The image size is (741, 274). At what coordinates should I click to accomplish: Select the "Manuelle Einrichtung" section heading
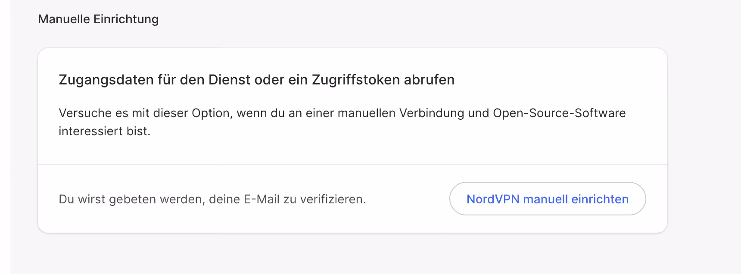[98, 19]
